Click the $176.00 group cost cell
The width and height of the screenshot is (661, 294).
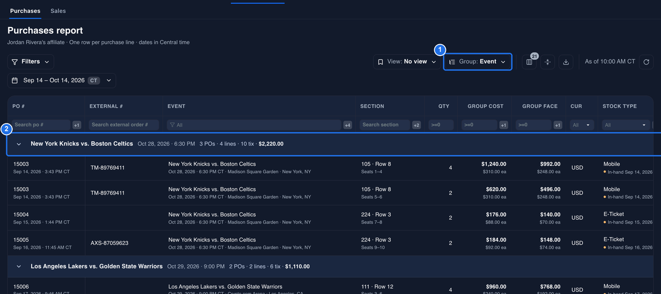(496, 215)
